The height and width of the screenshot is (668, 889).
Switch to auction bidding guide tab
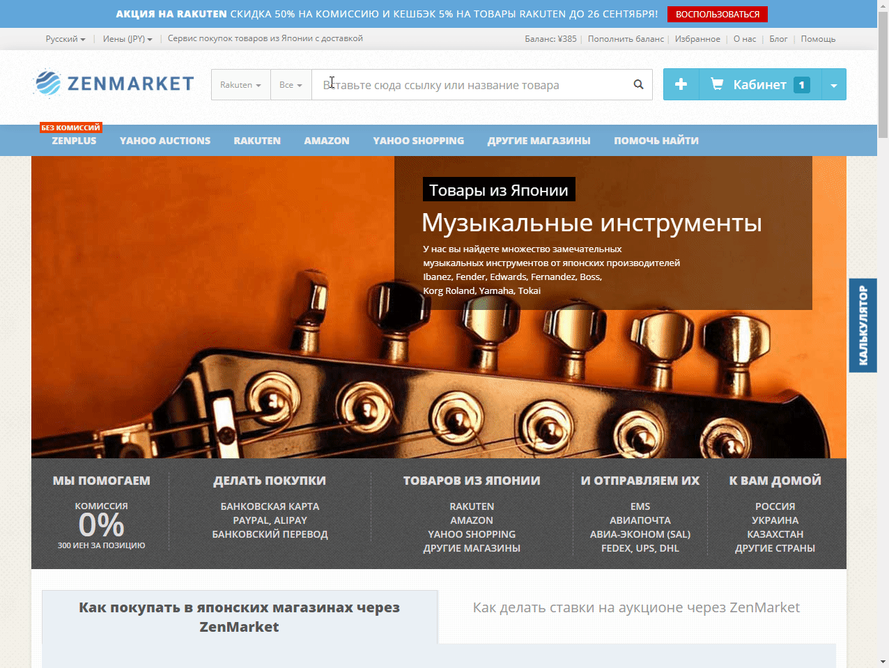[x=636, y=607]
